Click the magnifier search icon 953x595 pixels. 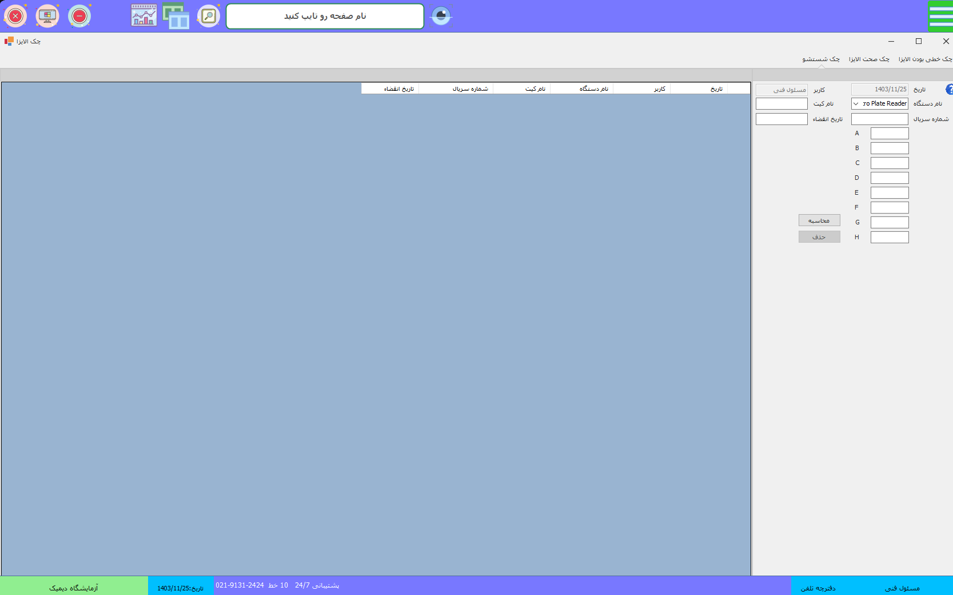tap(209, 16)
